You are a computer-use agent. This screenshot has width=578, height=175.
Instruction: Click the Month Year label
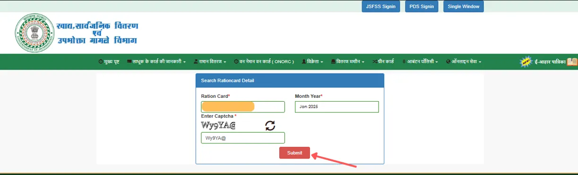click(x=309, y=96)
